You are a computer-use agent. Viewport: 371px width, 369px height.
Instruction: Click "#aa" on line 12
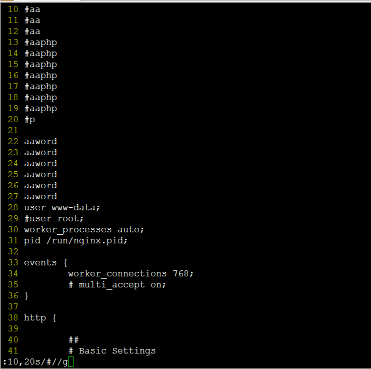(x=32, y=32)
